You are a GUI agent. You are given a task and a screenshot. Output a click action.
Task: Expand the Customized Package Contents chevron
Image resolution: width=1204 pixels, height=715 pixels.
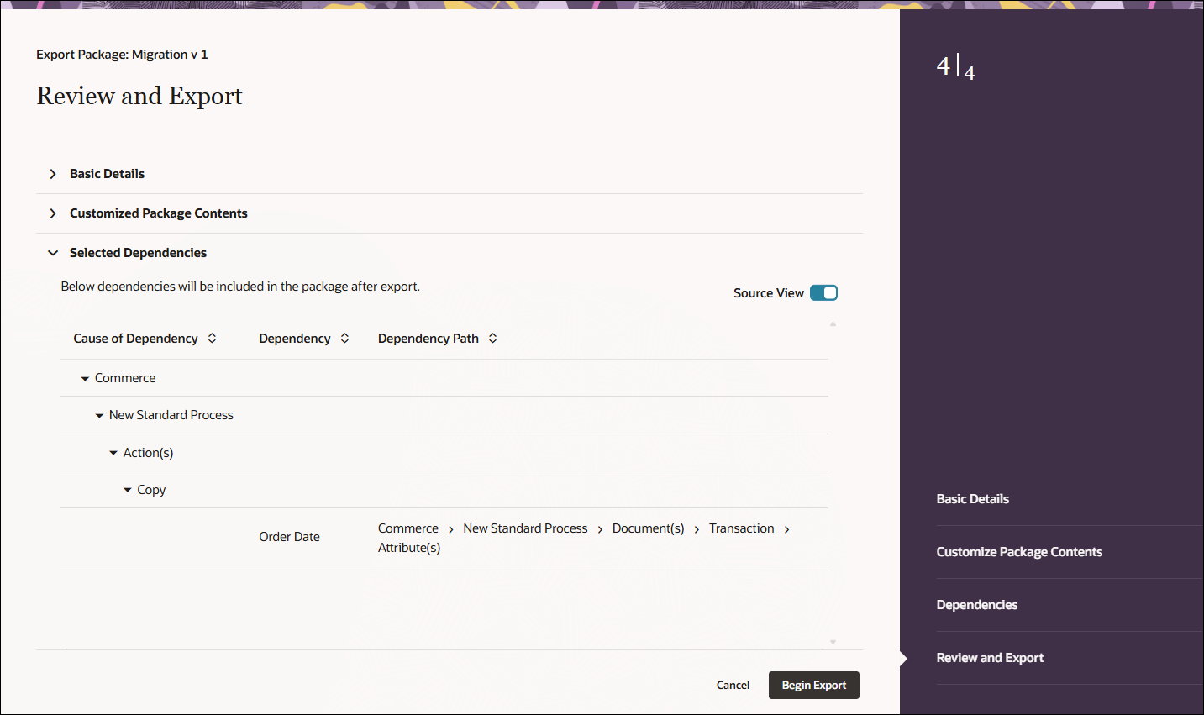53,213
